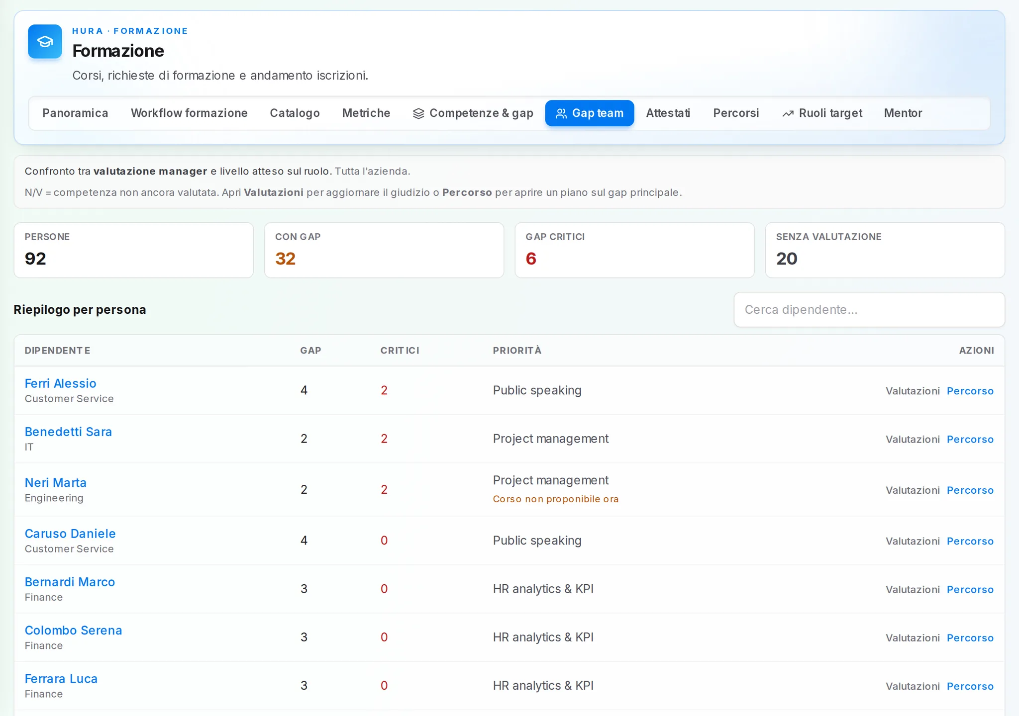The width and height of the screenshot is (1019, 716).
Task: Open Percorso for Caruso Daniele
Action: click(970, 541)
